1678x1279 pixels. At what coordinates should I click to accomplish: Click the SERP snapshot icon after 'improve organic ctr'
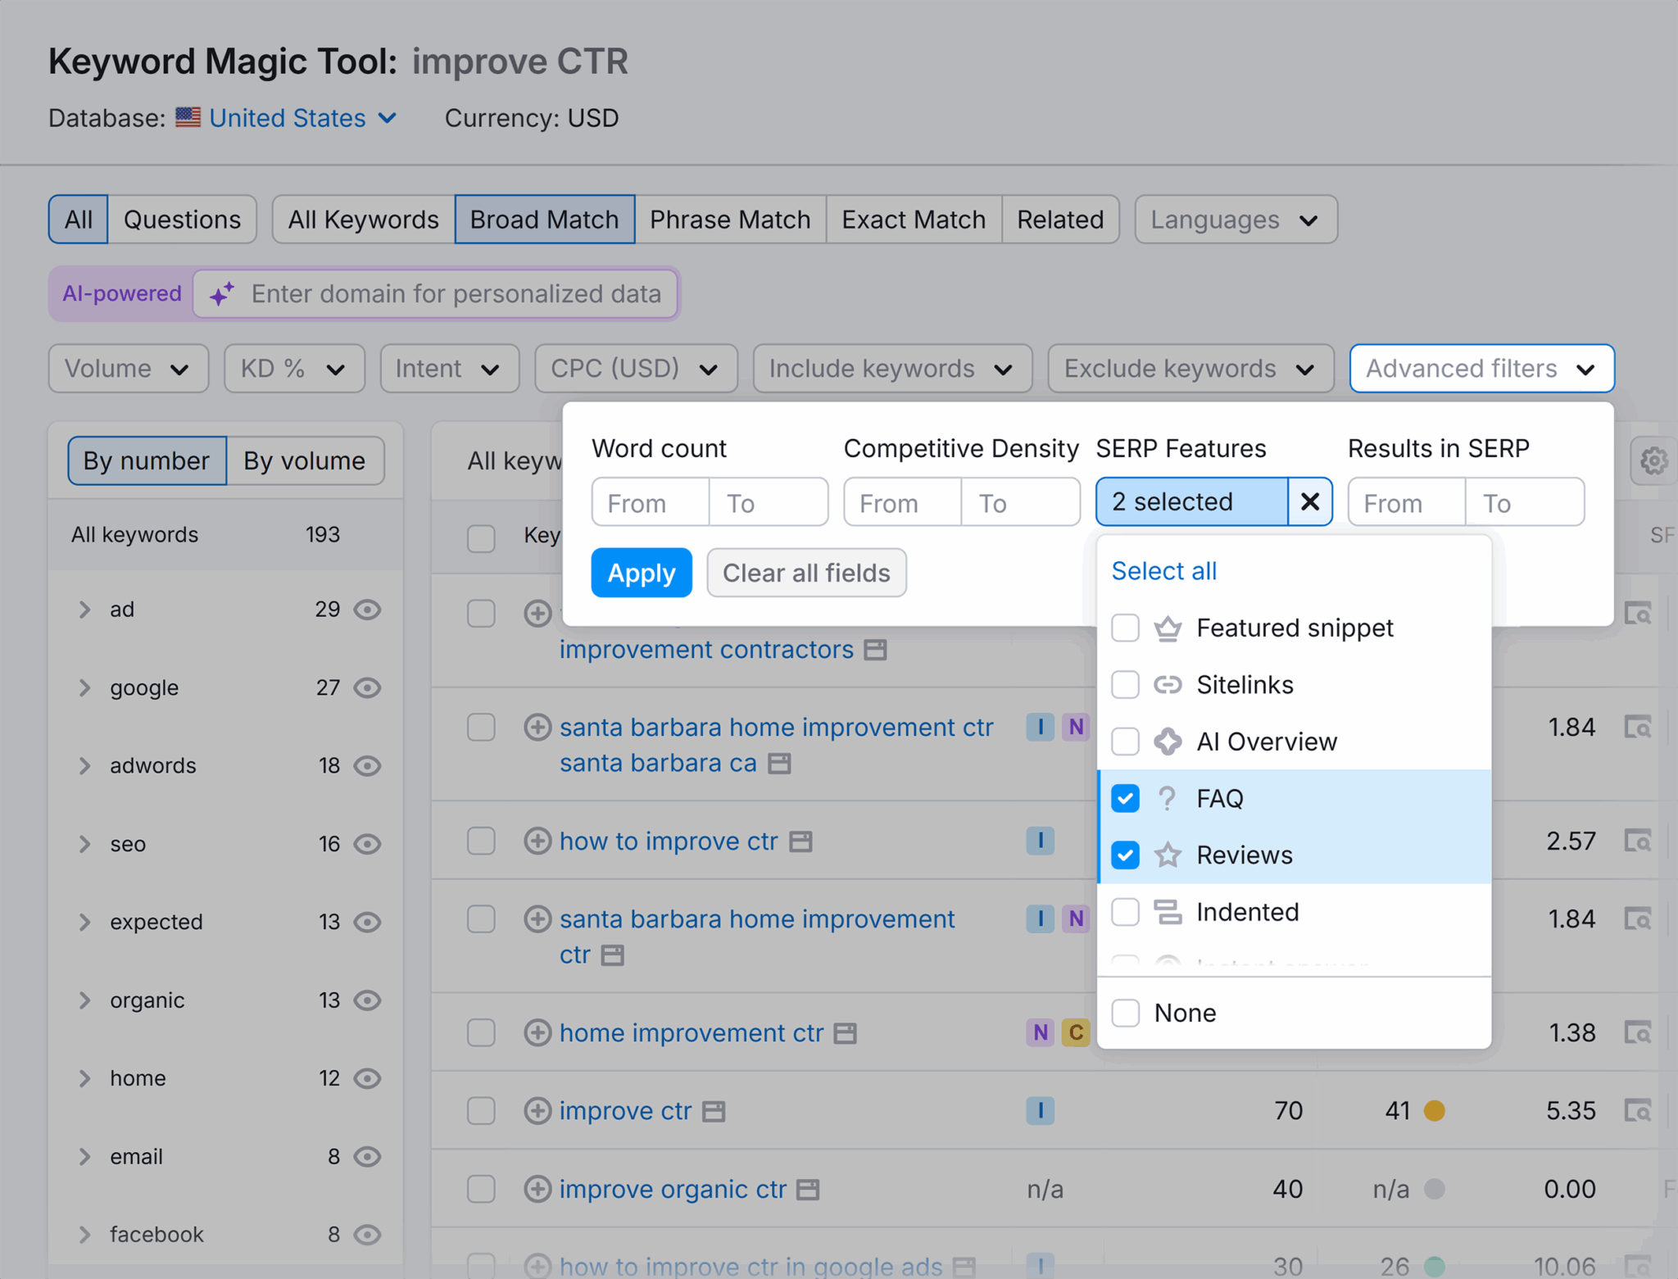[808, 1190]
